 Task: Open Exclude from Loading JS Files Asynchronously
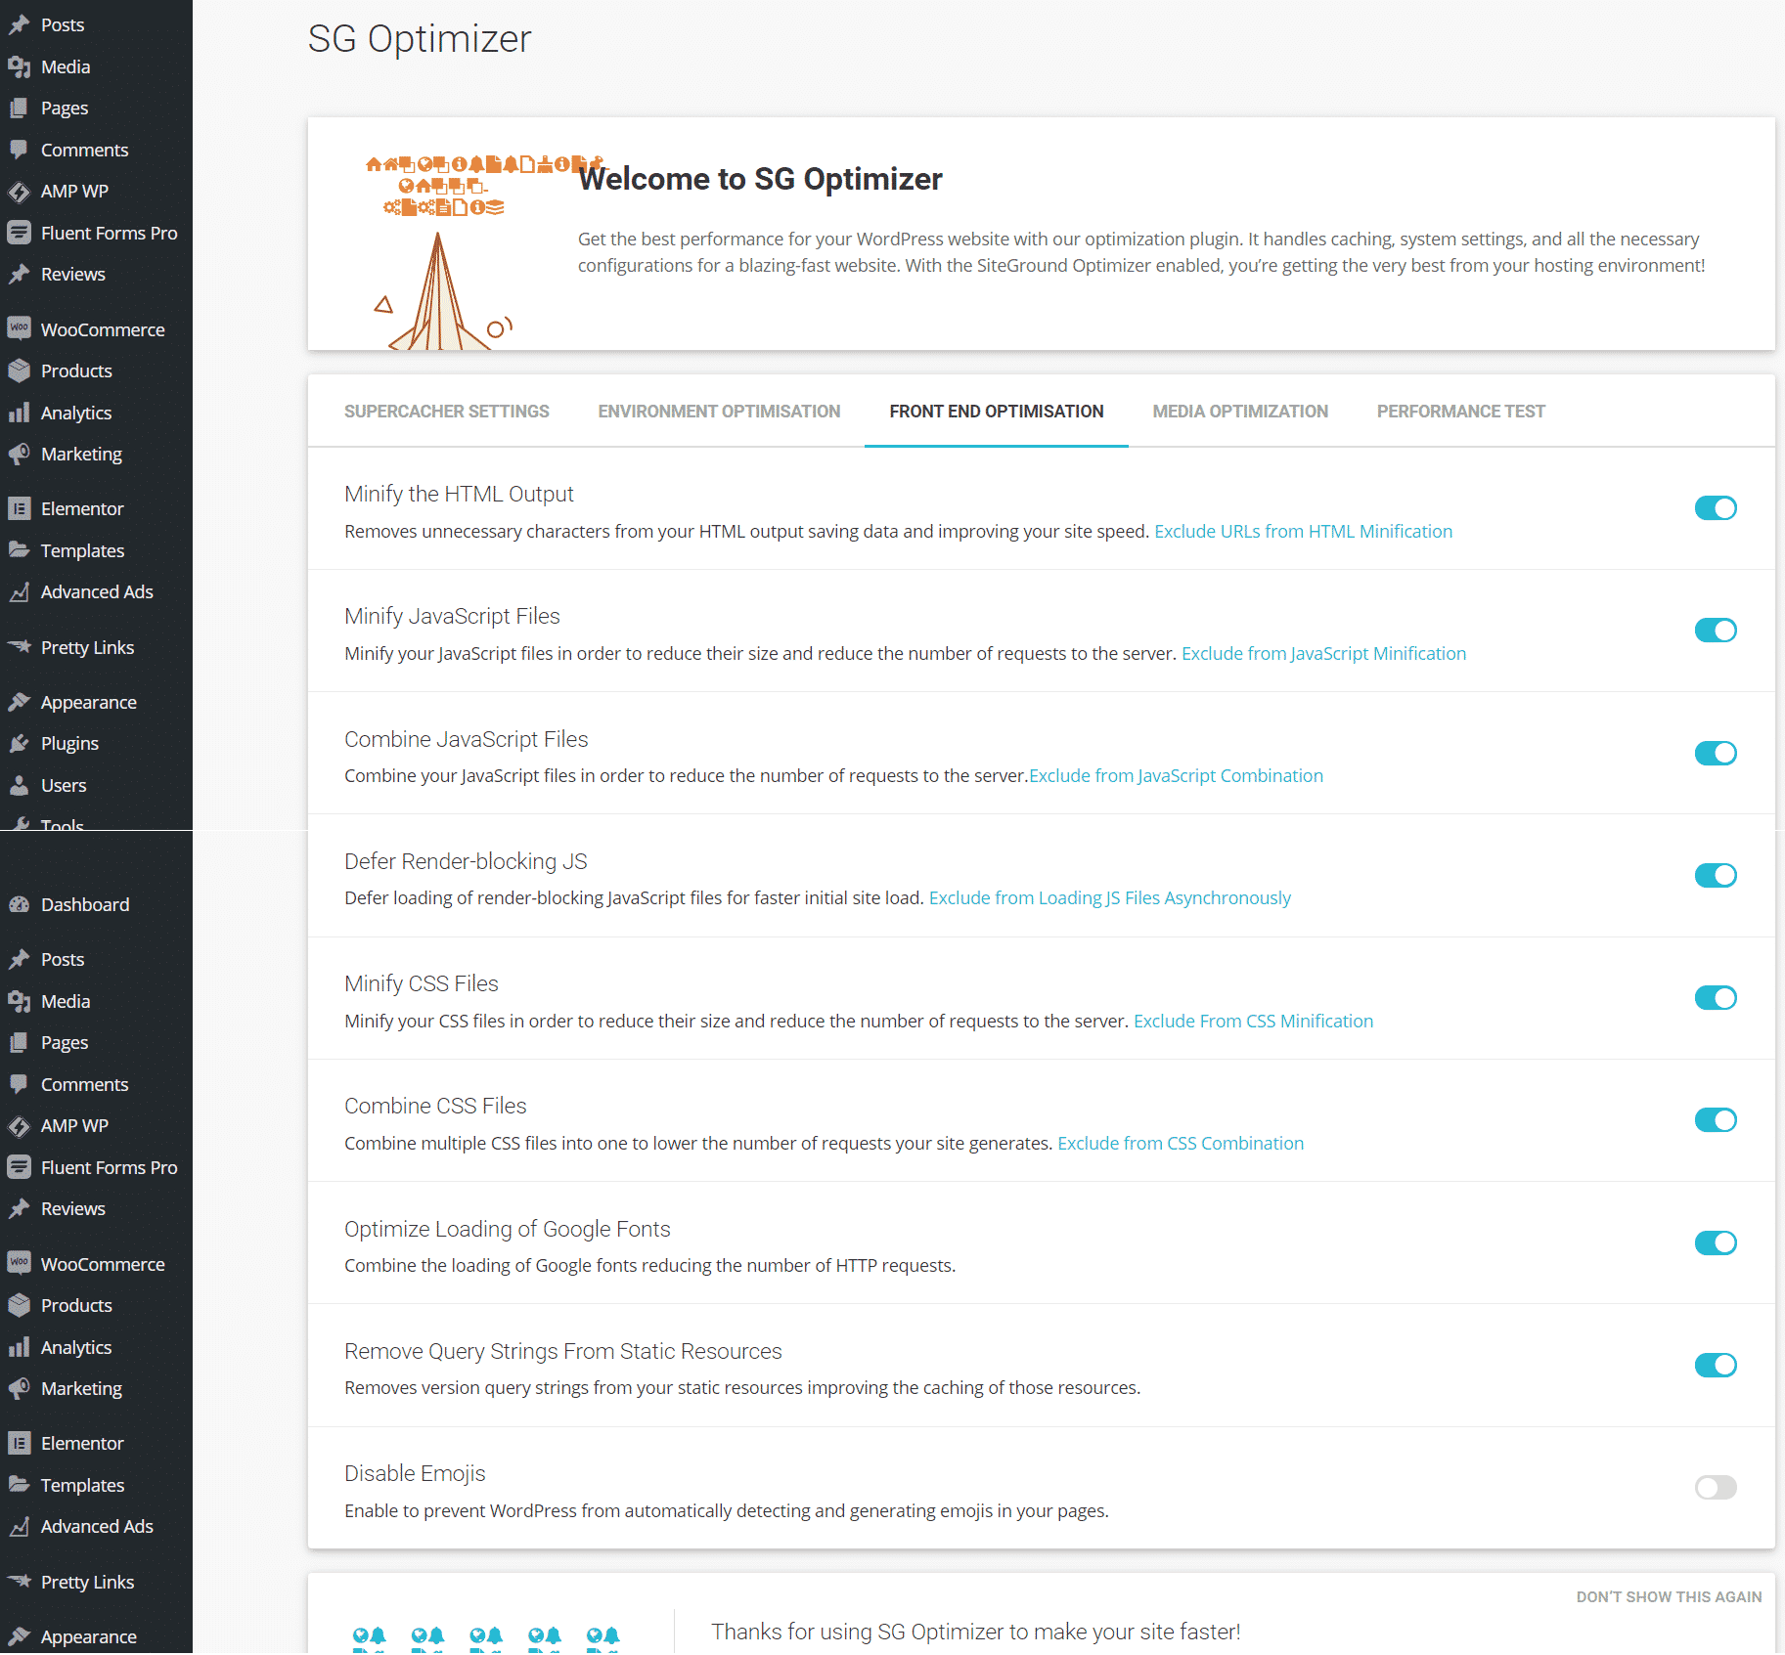pos(1109,897)
